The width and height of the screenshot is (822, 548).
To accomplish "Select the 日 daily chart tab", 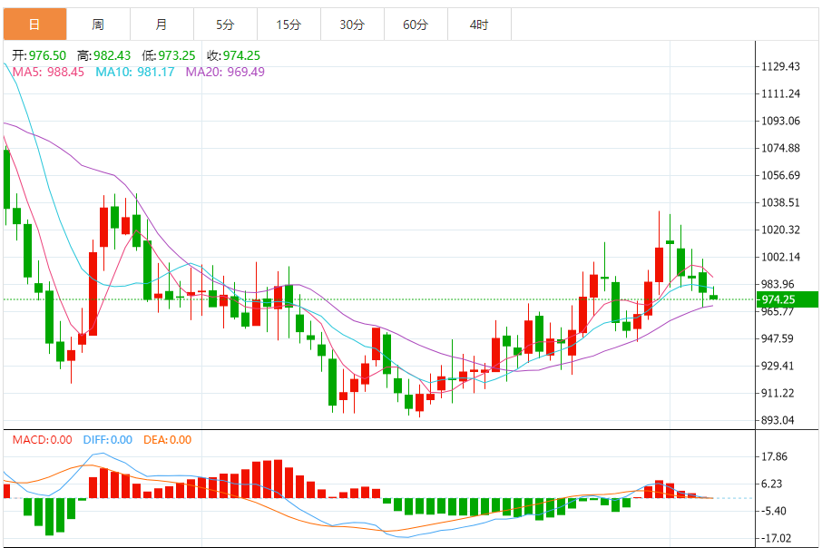I will tap(35, 24).
